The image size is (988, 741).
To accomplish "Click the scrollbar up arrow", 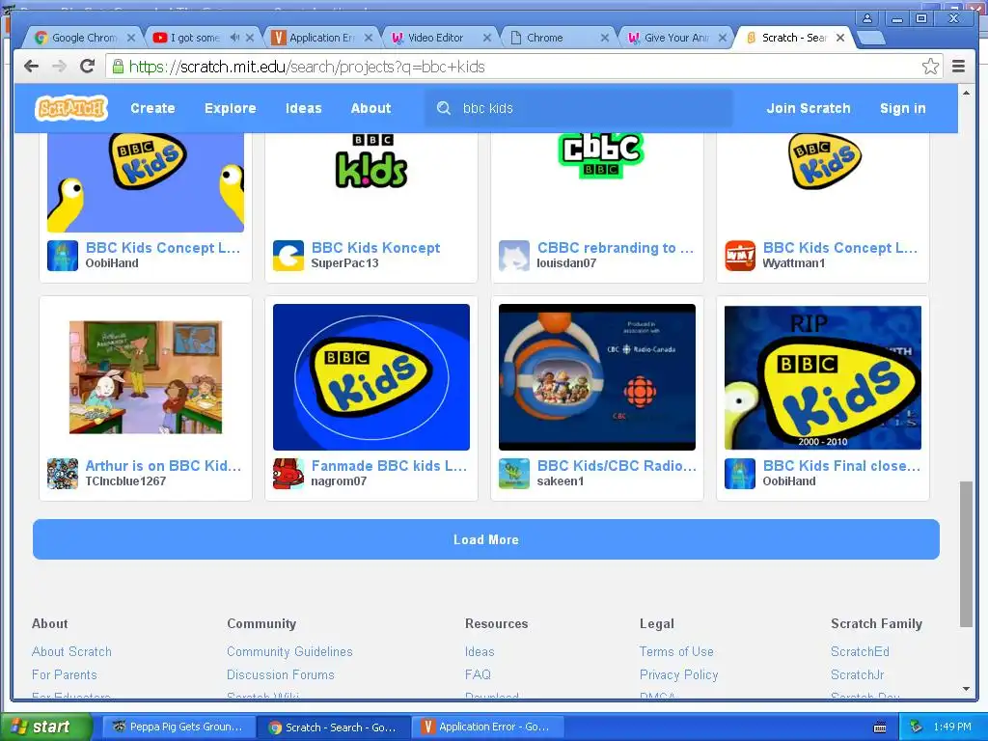I will point(966,93).
